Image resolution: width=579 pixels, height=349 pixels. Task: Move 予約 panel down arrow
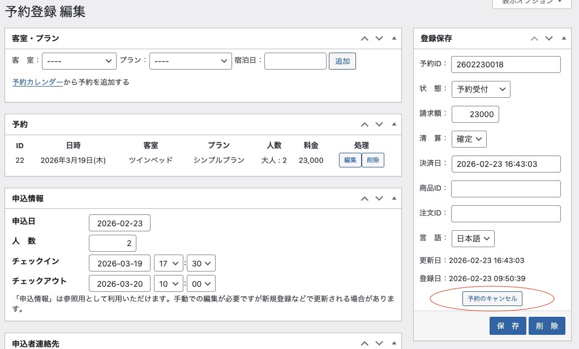379,124
